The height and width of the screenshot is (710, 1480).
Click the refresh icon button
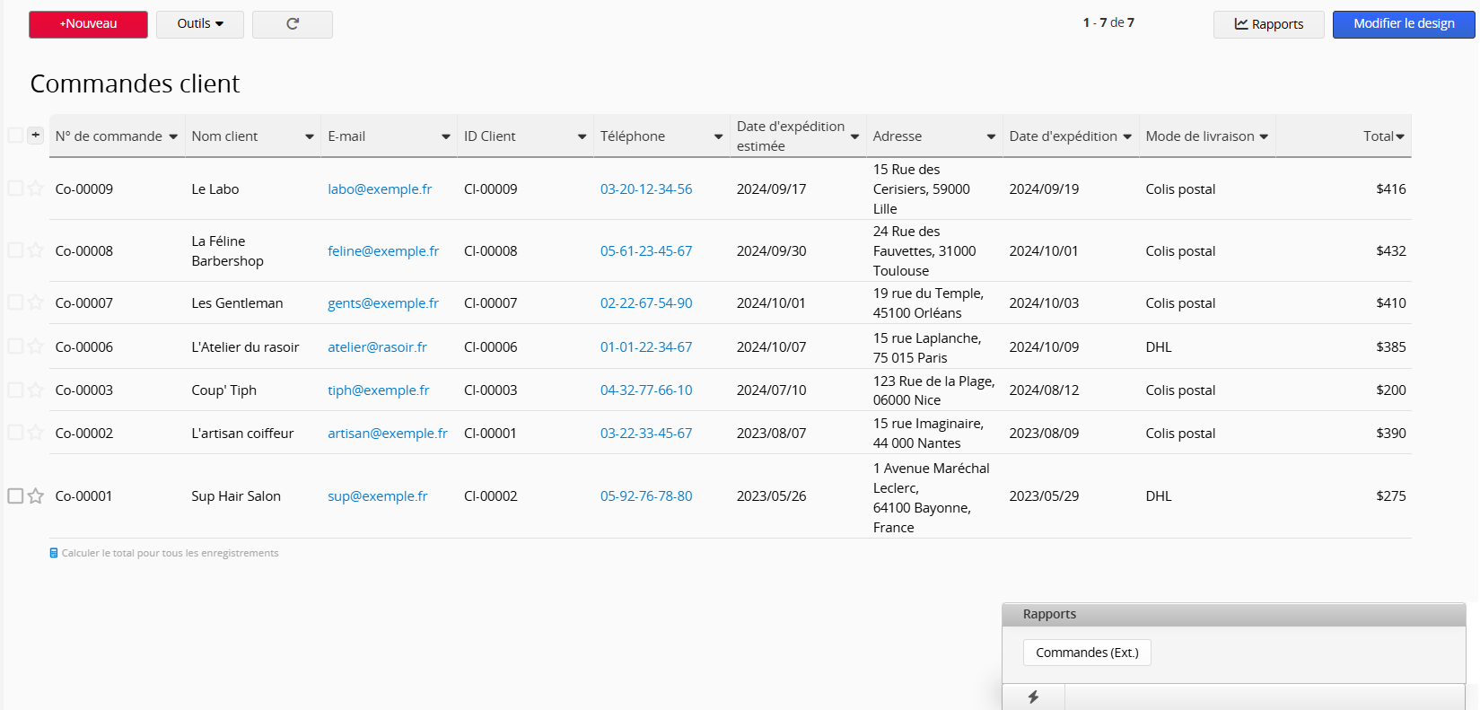[x=292, y=24]
